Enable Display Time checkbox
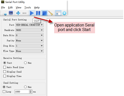The height and width of the screenshot is (96, 124). 5,76
